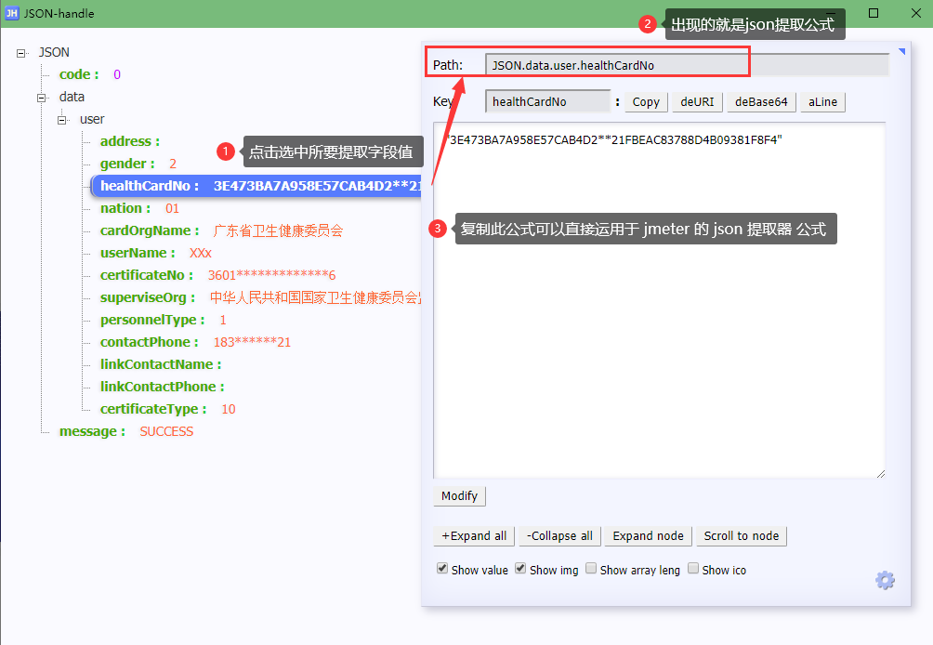Collapse the JSON root node

point(20,52)
